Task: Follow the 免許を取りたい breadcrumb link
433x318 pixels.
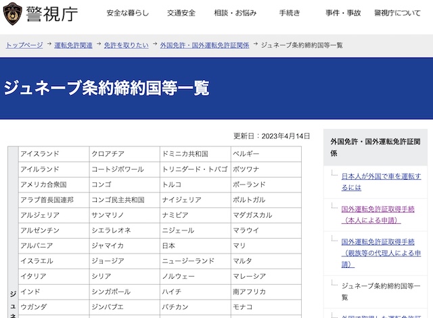Action: point(126,45)
